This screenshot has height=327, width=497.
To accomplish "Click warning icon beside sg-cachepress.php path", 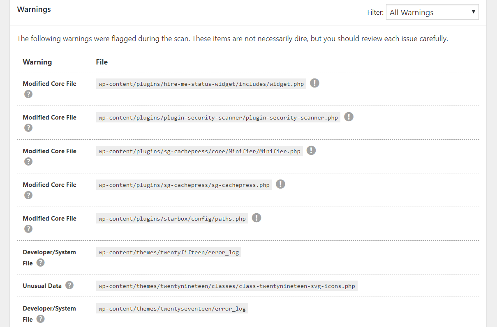I will [x=280, y=184].
